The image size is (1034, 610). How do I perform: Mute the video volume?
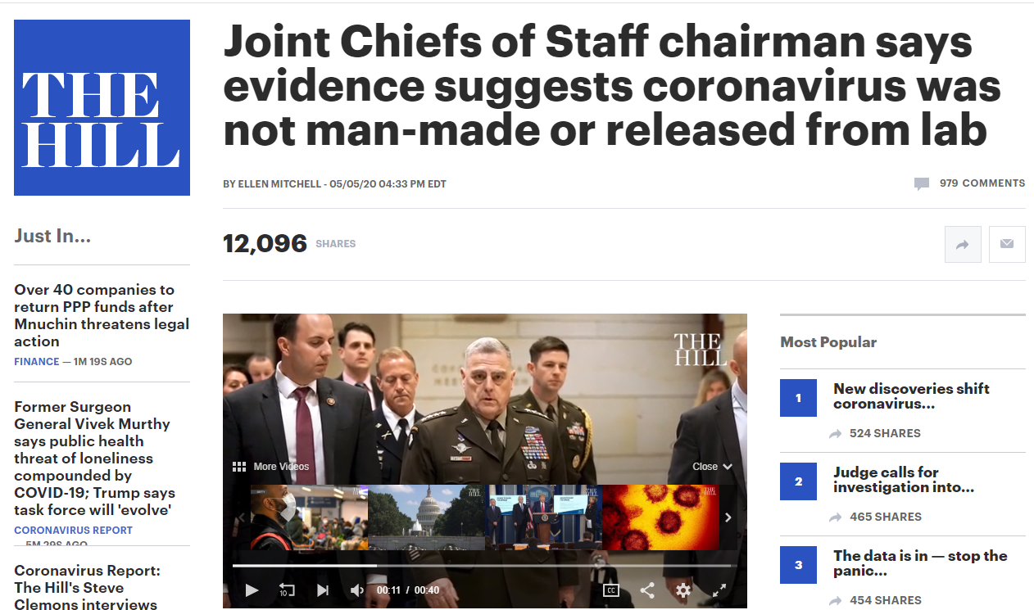(357, 590)
